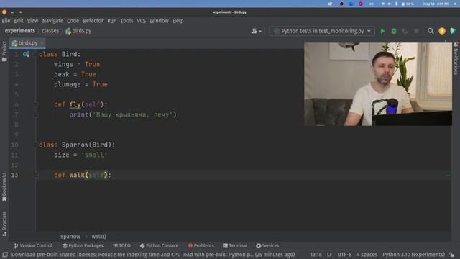Collapse the fly method fold marker
Image resolution: width=460 pixels, height=259 pixels.
point(36,104)
